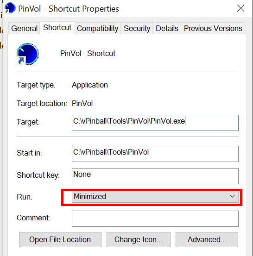Click the large PinVol shortcut icon
253x256 pixels.
tap(28, 54)
